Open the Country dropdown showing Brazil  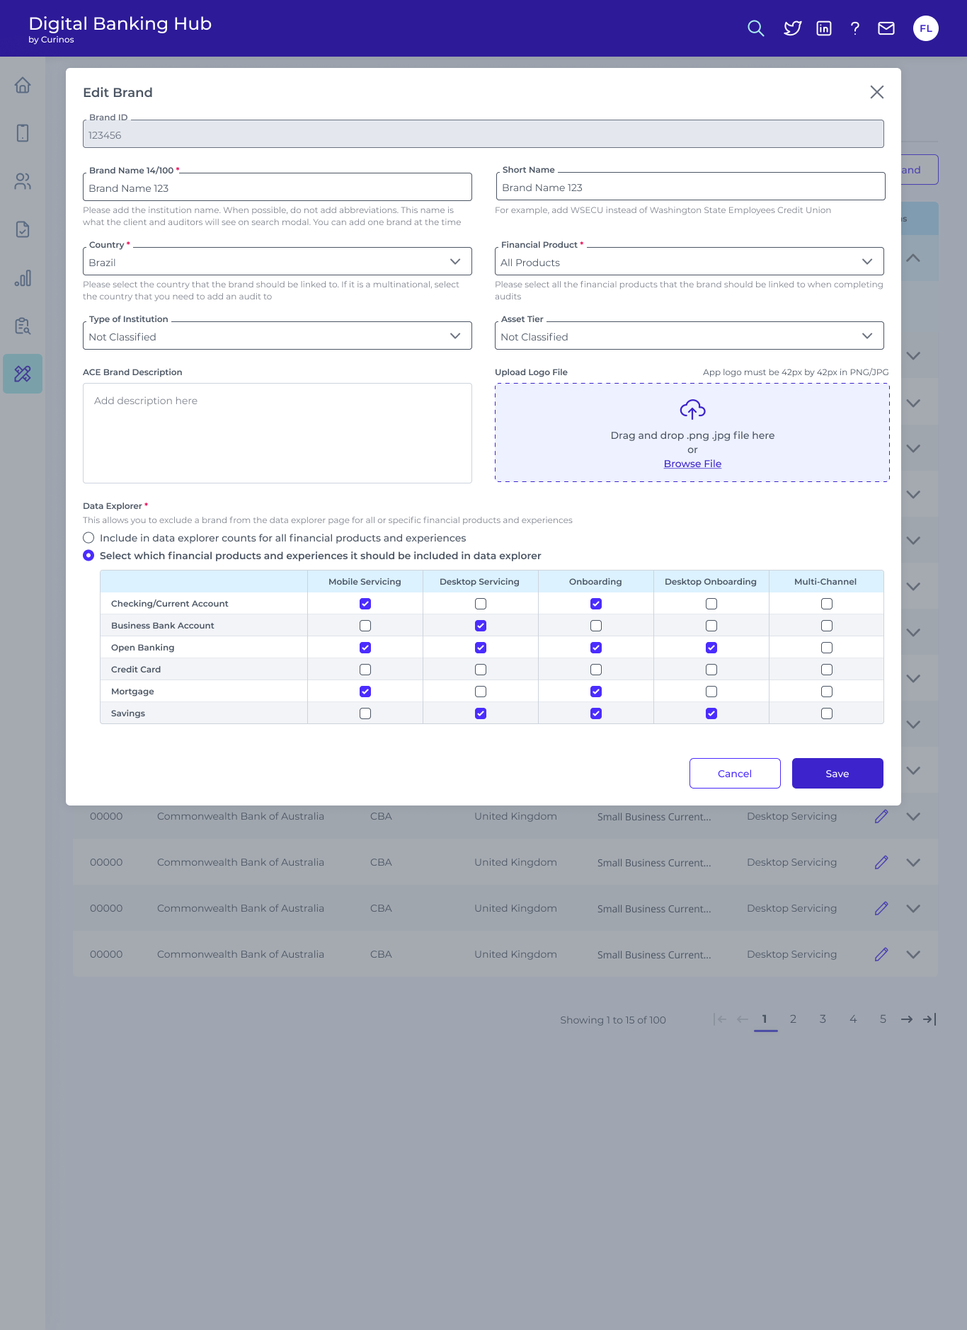point(277,262)
